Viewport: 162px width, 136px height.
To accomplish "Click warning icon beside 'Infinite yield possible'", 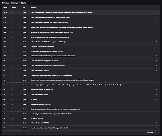I will point(12,89).
